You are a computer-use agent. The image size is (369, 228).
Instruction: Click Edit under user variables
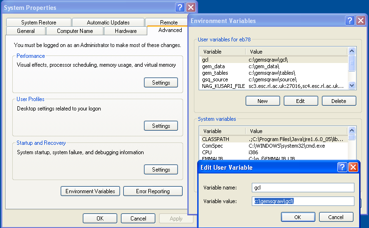click(301, 101)
